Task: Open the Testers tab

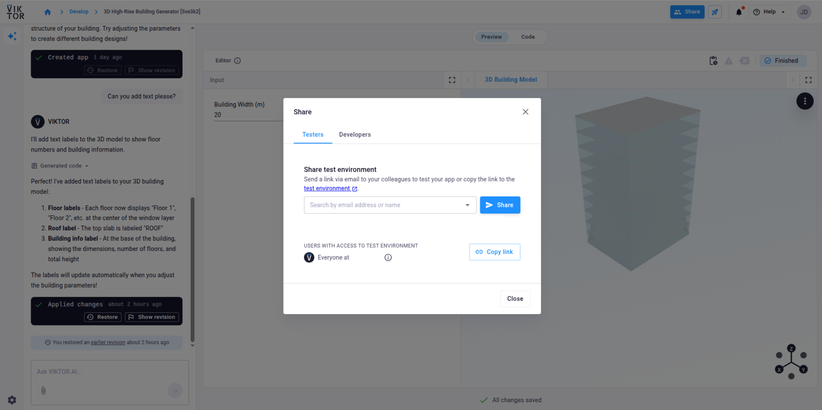Action: [x=313, y=134]
